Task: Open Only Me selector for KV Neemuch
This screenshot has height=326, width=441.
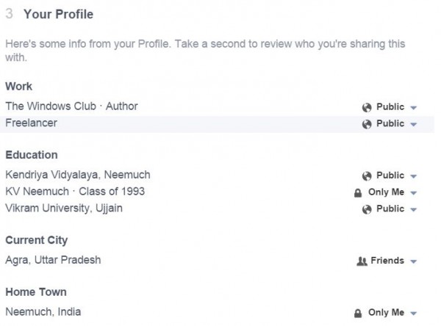Action: [385, 192]
